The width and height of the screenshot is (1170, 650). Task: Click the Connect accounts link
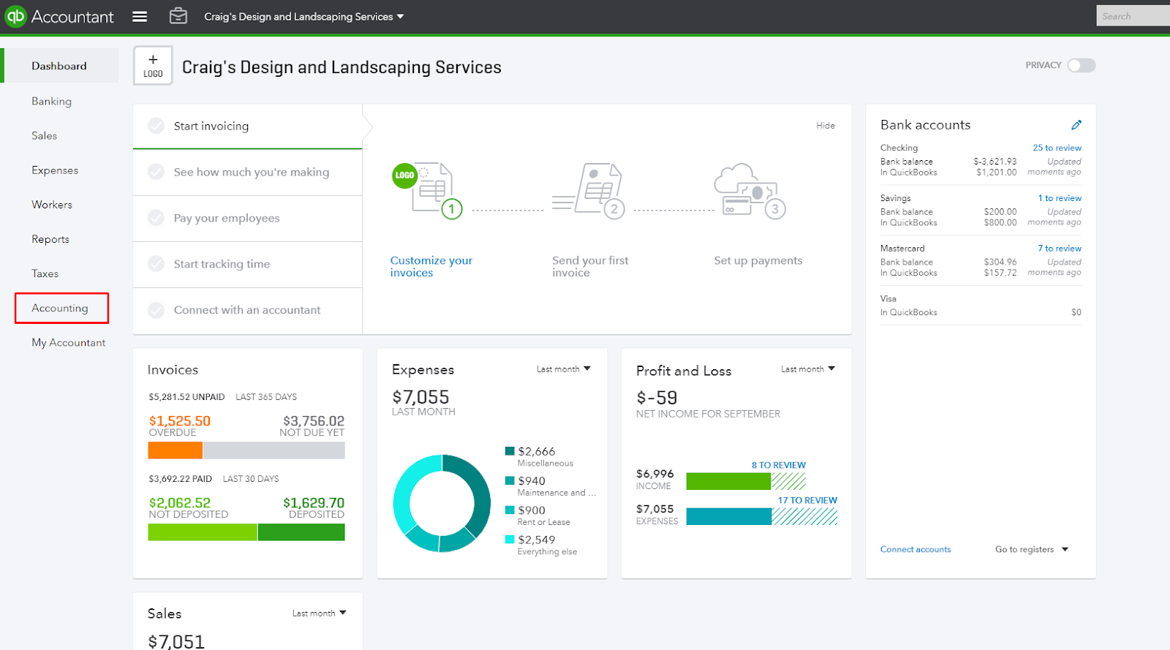916,549
